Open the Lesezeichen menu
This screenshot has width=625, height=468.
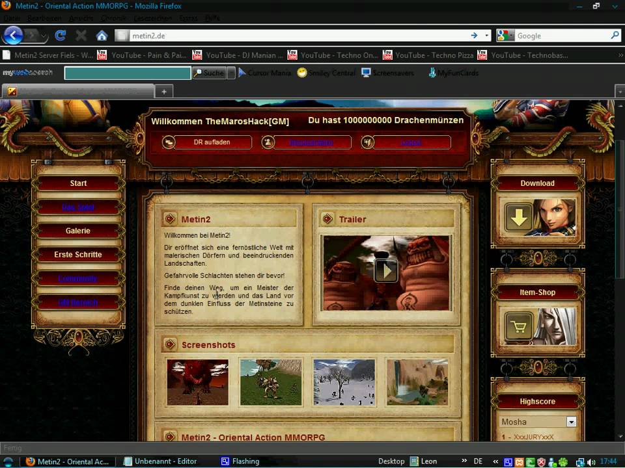[x=152, y=18]
